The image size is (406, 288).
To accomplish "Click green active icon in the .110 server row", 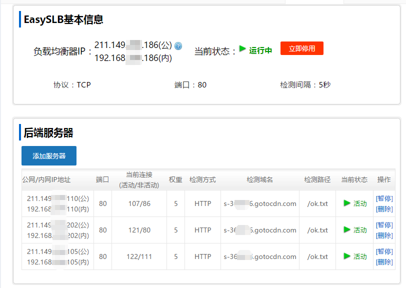I will click(x=347, y=203).
